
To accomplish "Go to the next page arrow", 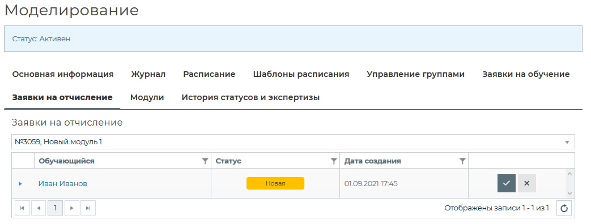I will (72, 208).
